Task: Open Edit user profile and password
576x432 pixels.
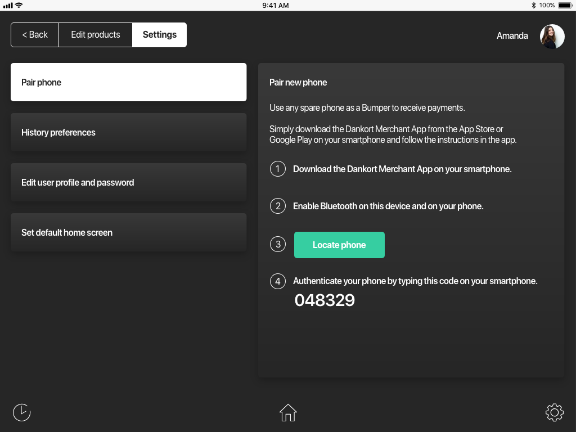Action: tap(129, 183)
